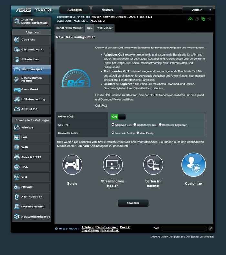
Task: Open the Rückmeldung footer link
Action: tap(110, 230)
